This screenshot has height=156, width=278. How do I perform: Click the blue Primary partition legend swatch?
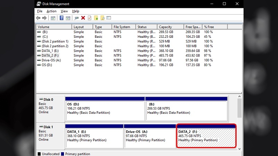click(x=63, y=154)
